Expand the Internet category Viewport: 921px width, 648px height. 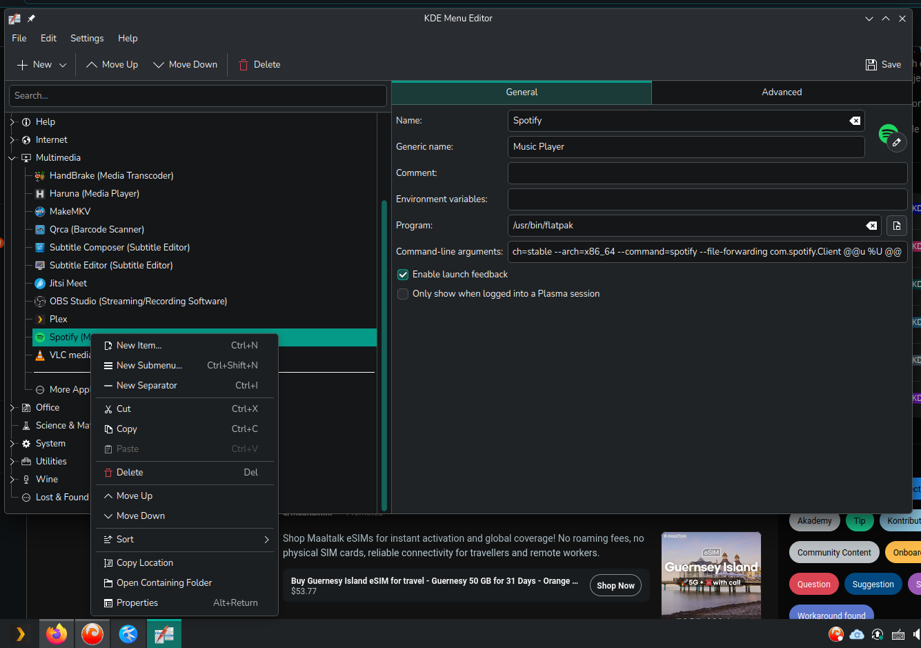coord(12,140)
